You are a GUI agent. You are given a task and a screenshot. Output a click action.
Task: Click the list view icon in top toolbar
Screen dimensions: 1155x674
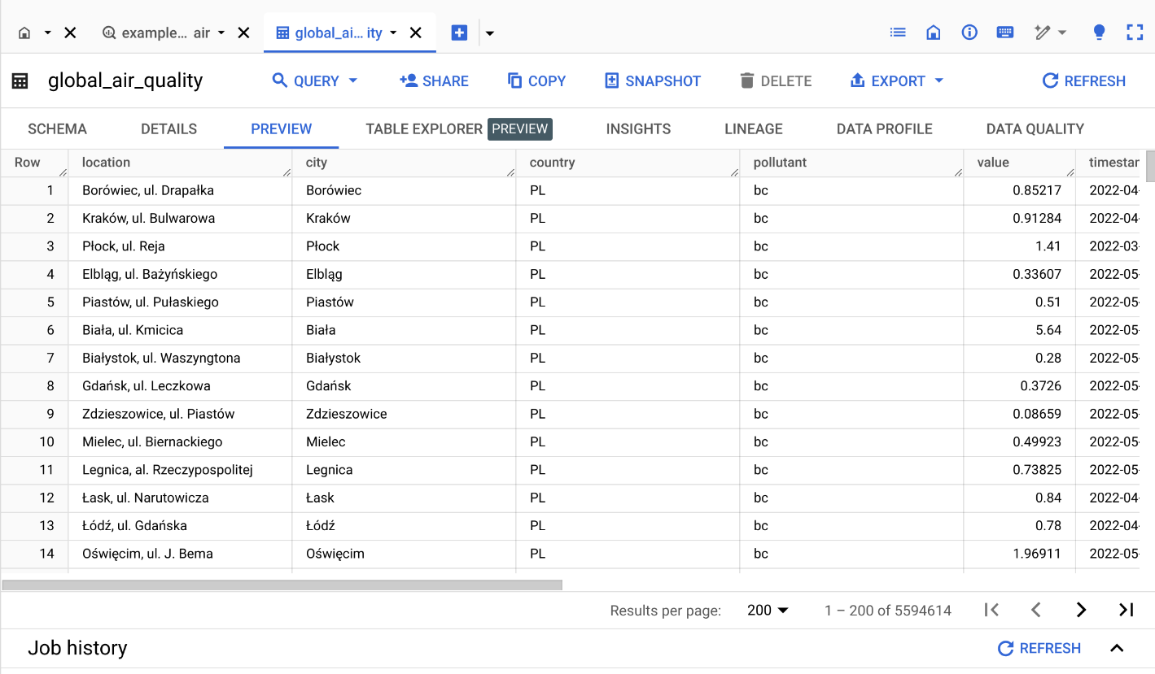coord(898,33)
